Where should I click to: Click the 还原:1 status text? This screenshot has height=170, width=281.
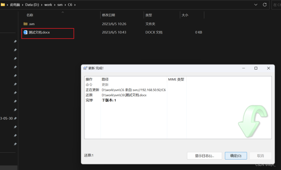tap(89, 155)
